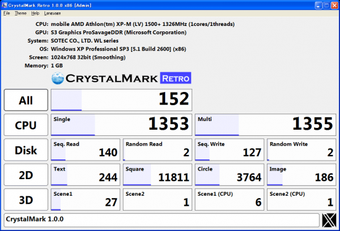The width and height of the screenshot is (340, 231).
Task: Start the 3D benchmark button
Action: [x=26, y=199]
